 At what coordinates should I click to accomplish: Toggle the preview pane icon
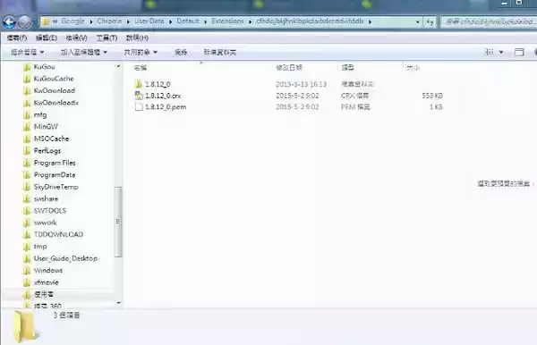(x=519, y=52)
